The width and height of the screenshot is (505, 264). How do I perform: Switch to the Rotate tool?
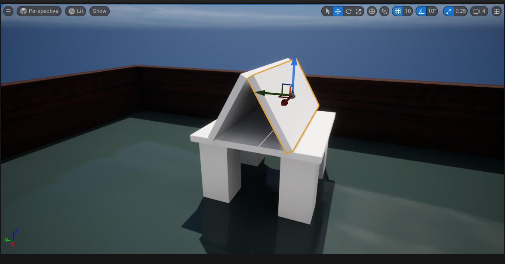pyautogui.click(x=348, y=11)
